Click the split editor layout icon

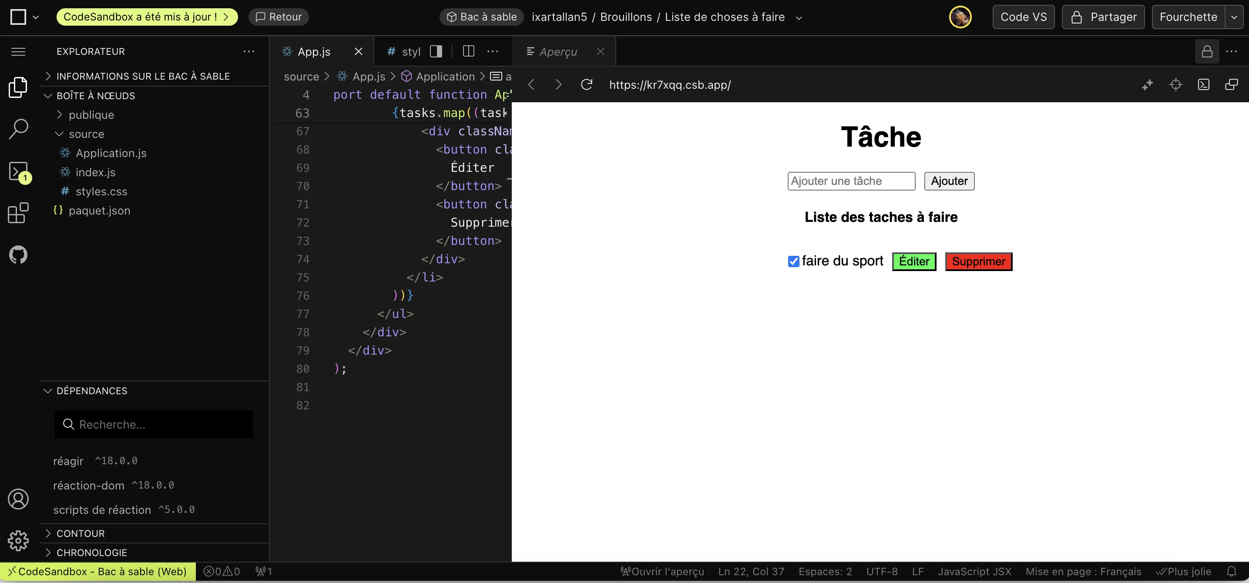[x=468, y=51]
